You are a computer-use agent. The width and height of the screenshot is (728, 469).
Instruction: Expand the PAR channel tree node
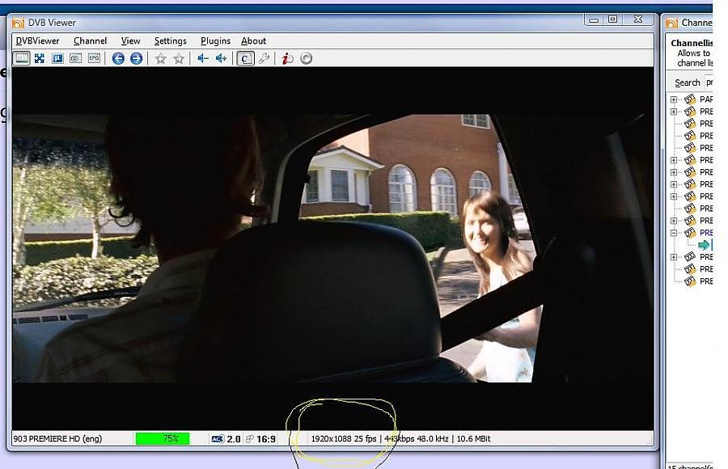[x=674, y=99]
